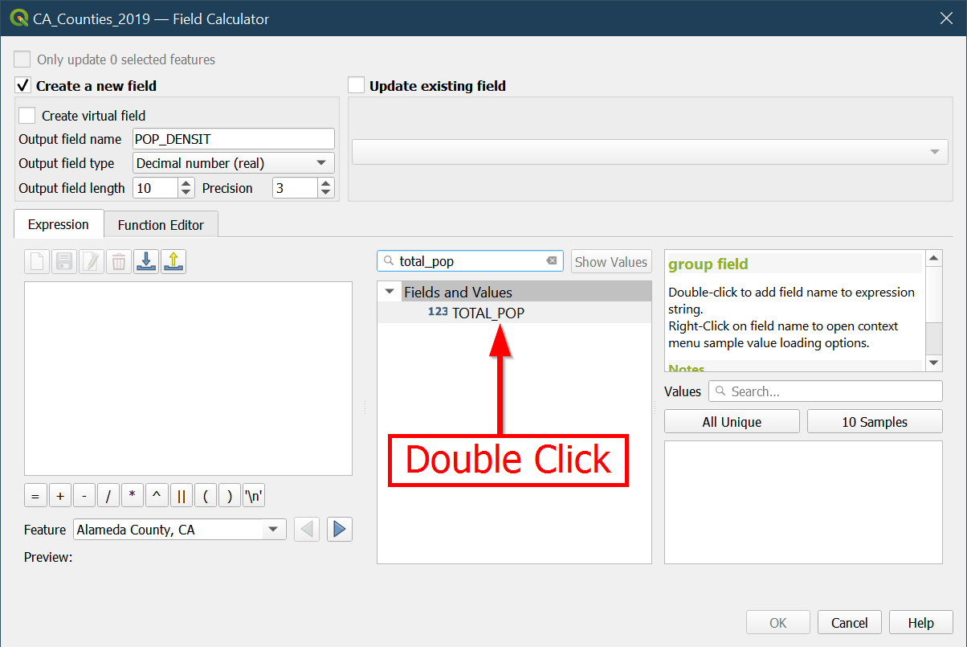Open the Output field type dropdown
This screenshot has width=967, height=647.
(233, 163)
